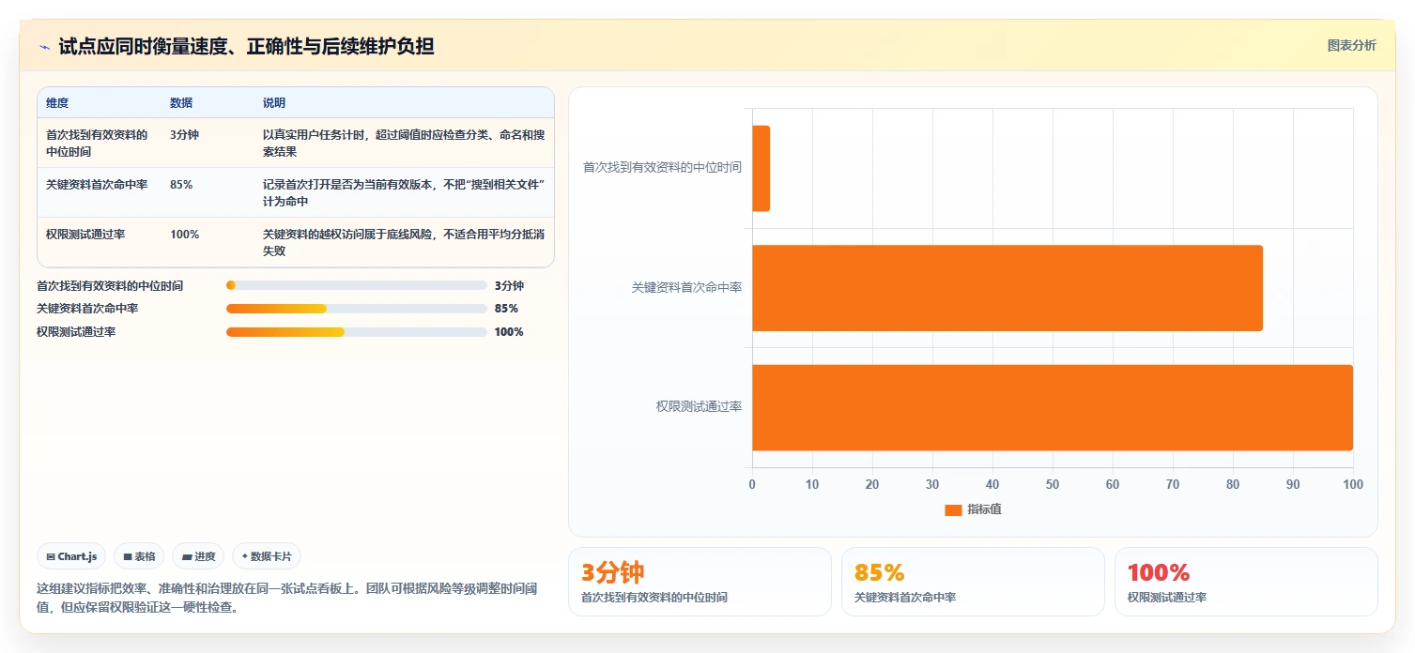Click the chart bar for 关键资料首次命中率
This screenshot has height=653, width=1415.
tap(1007, 288)
